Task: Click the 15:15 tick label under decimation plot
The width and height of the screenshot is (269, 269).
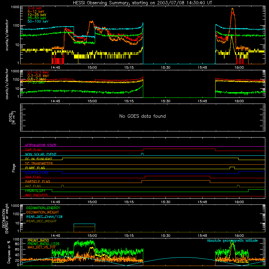Action: [129, 236]
